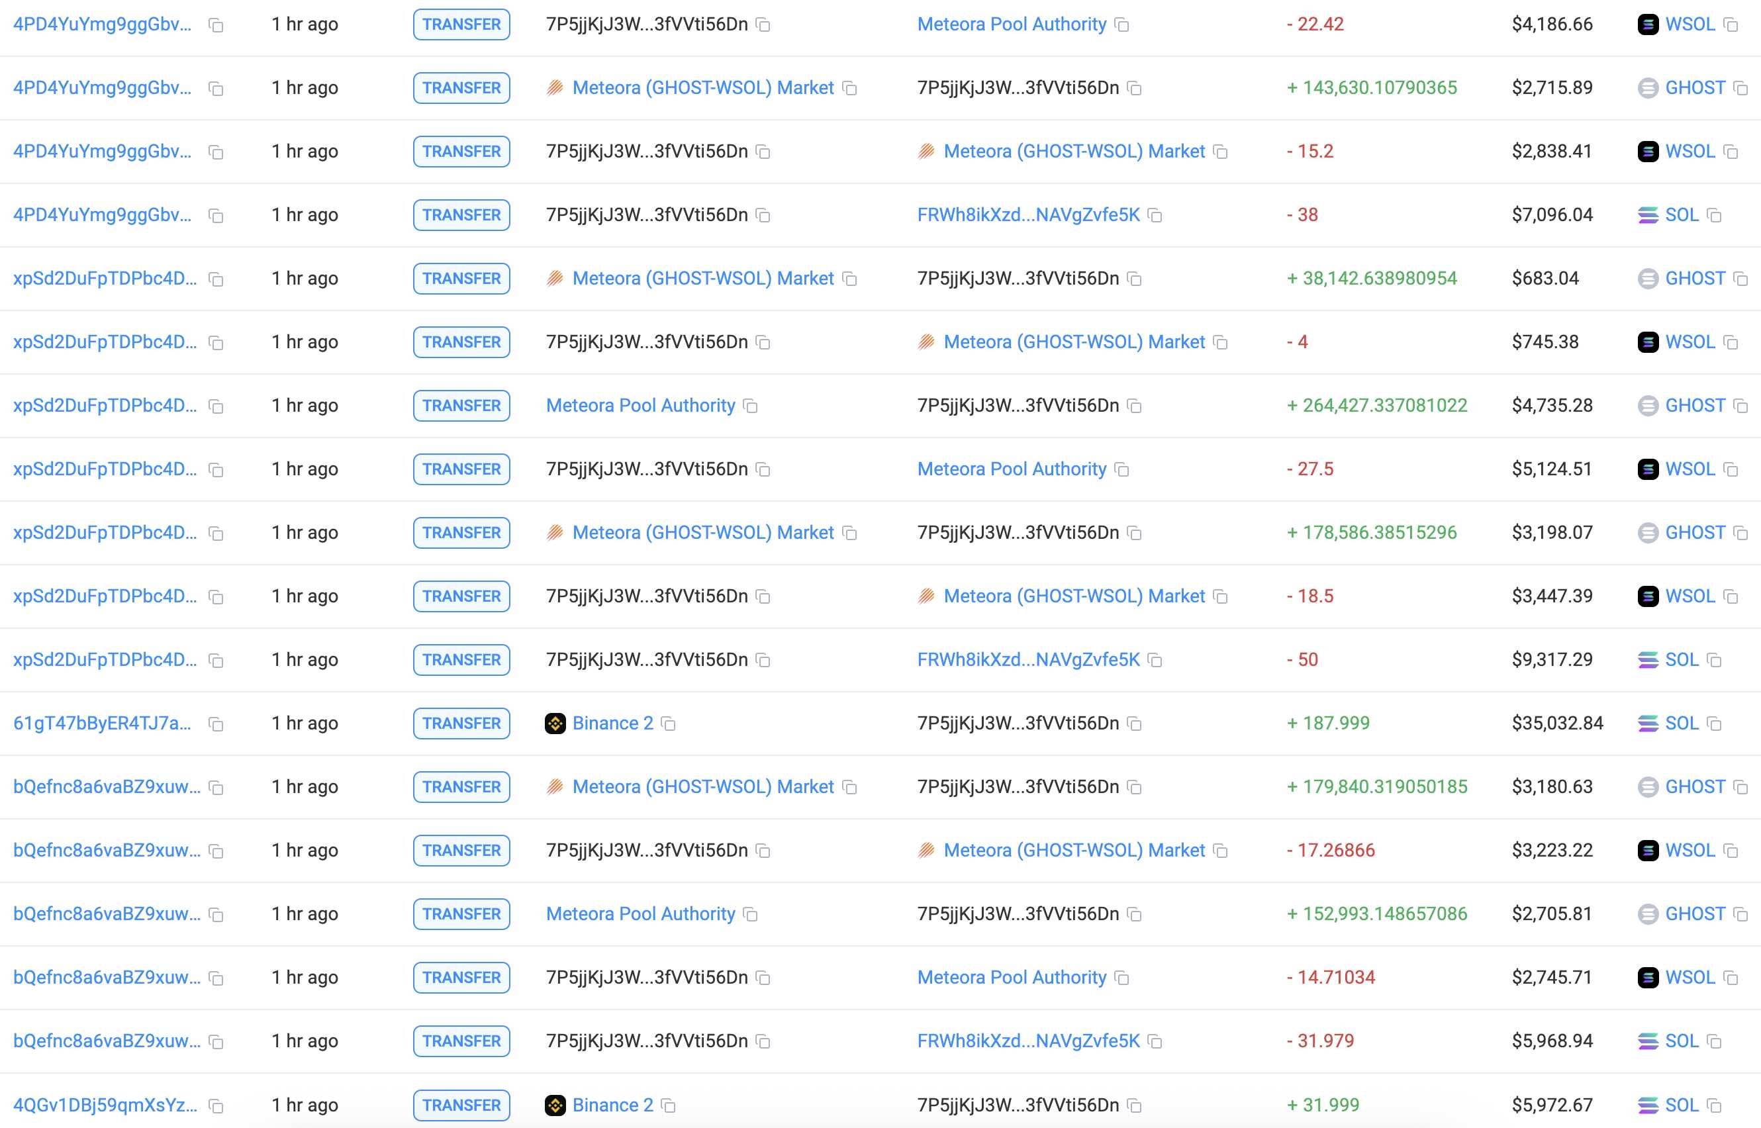Copy 7P5jjKjJ3W address in the -18.5 row

pyautogui.click(x=763, y=597)
